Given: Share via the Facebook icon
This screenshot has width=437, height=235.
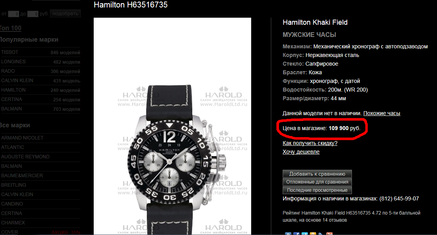Looking at the screenshot, I should coord(296,233).
